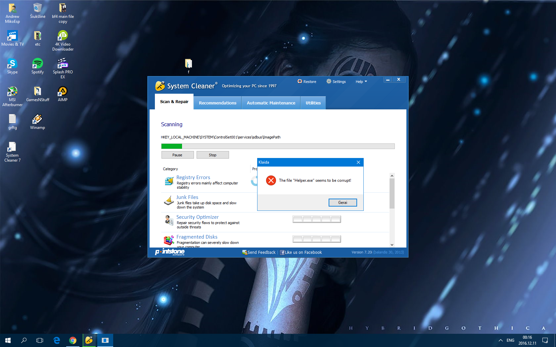Viewport: 556px width, 347px height.
Task: Click the list scroll down arrow
Action: (x=392, y=245)
